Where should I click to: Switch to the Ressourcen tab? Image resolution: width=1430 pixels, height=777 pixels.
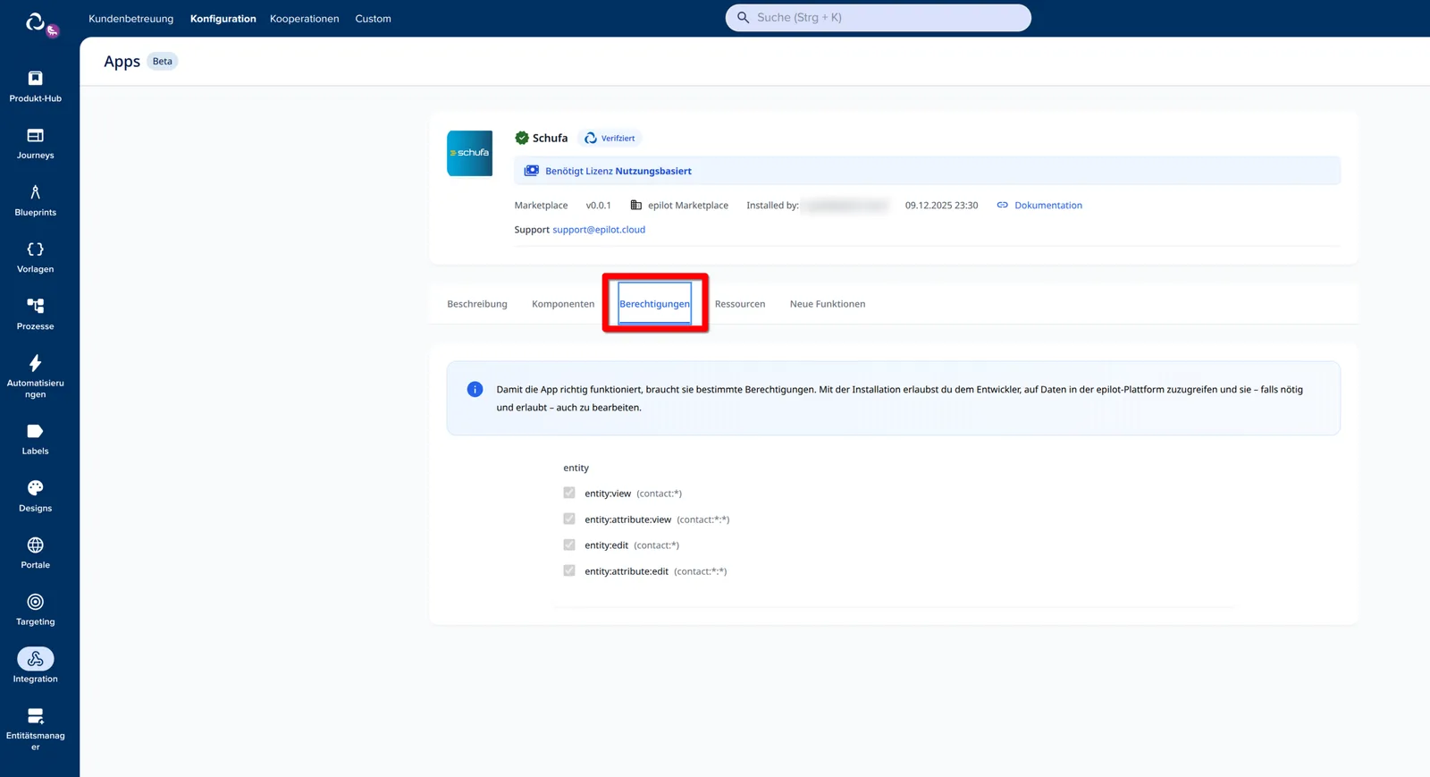tap(740, 304)
